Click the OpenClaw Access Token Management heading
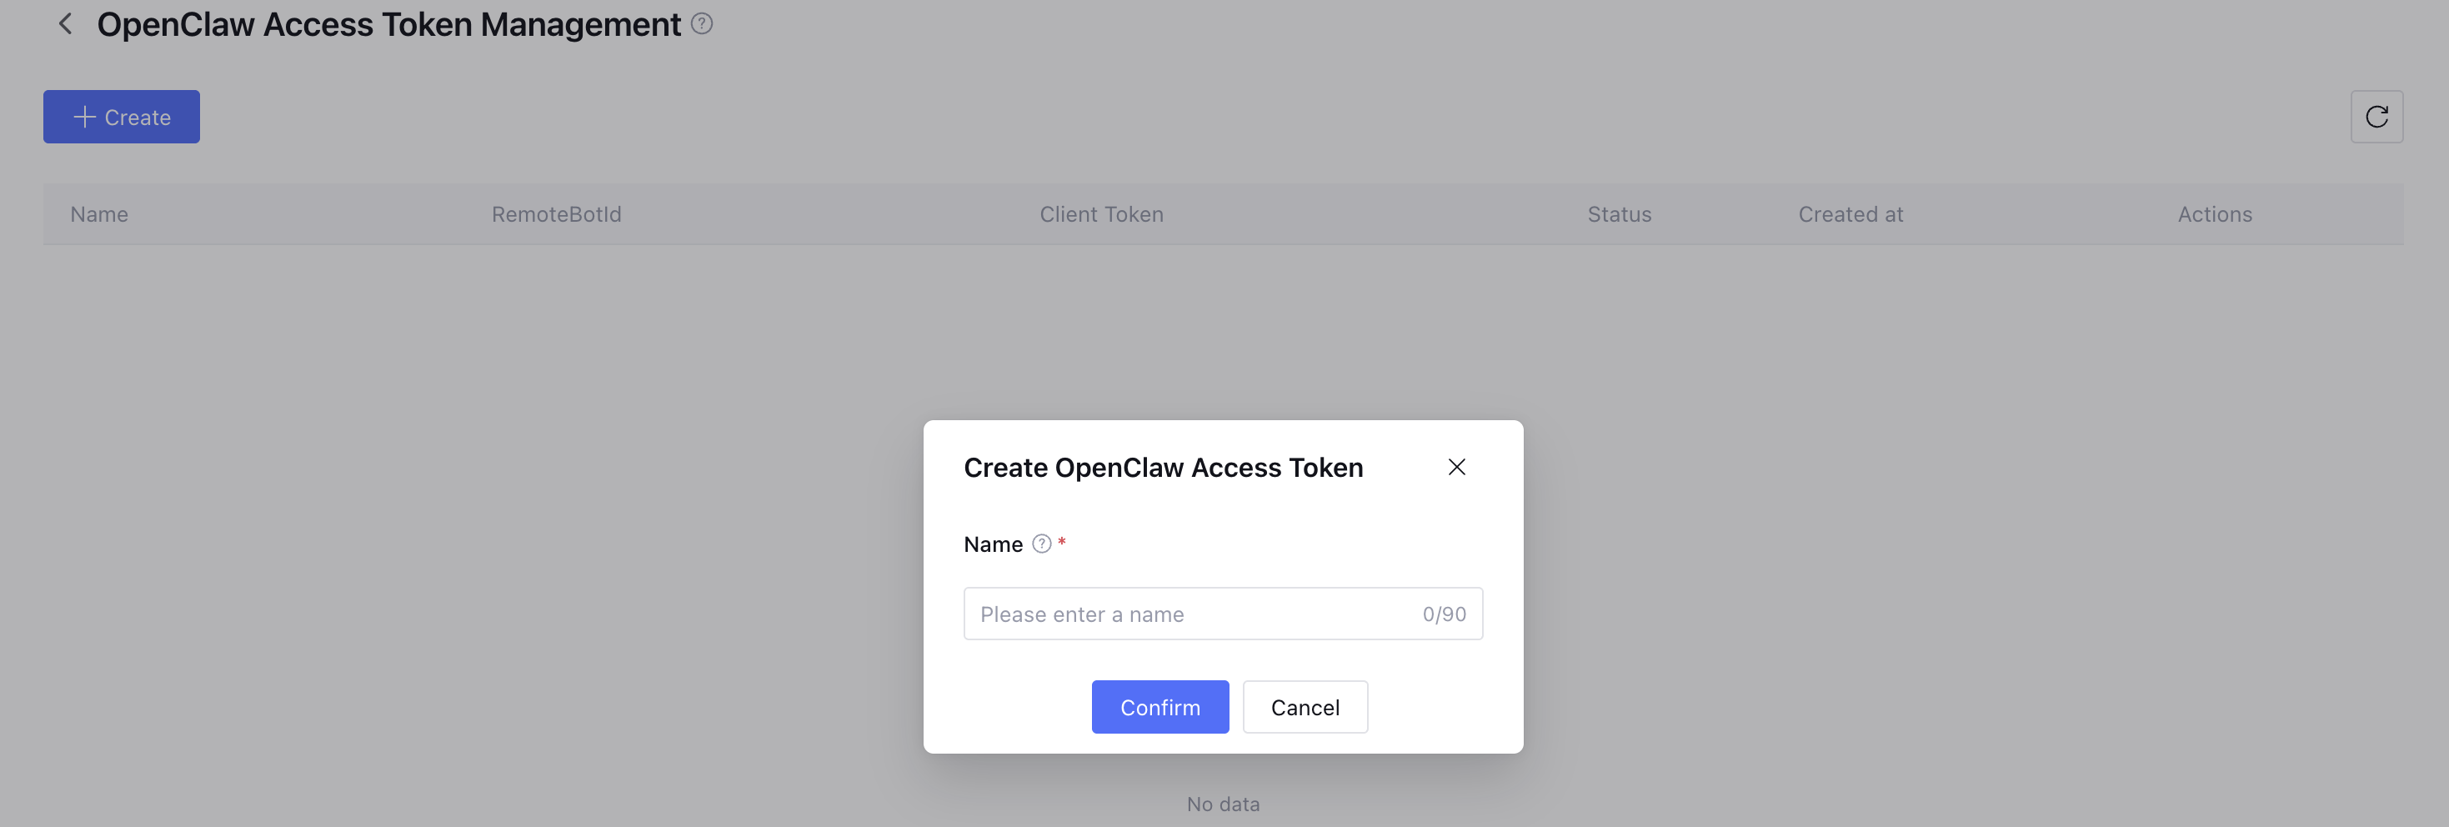This screenshot has width=2449, height=827. tap(388, 24)
